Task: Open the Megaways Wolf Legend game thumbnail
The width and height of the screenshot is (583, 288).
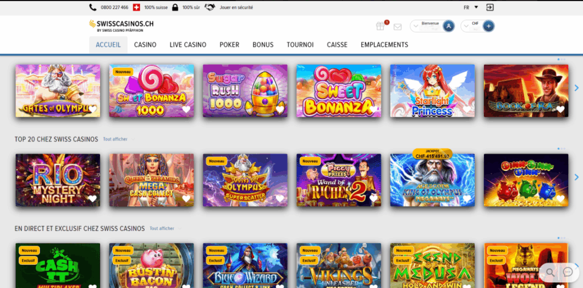Action: 526,265
